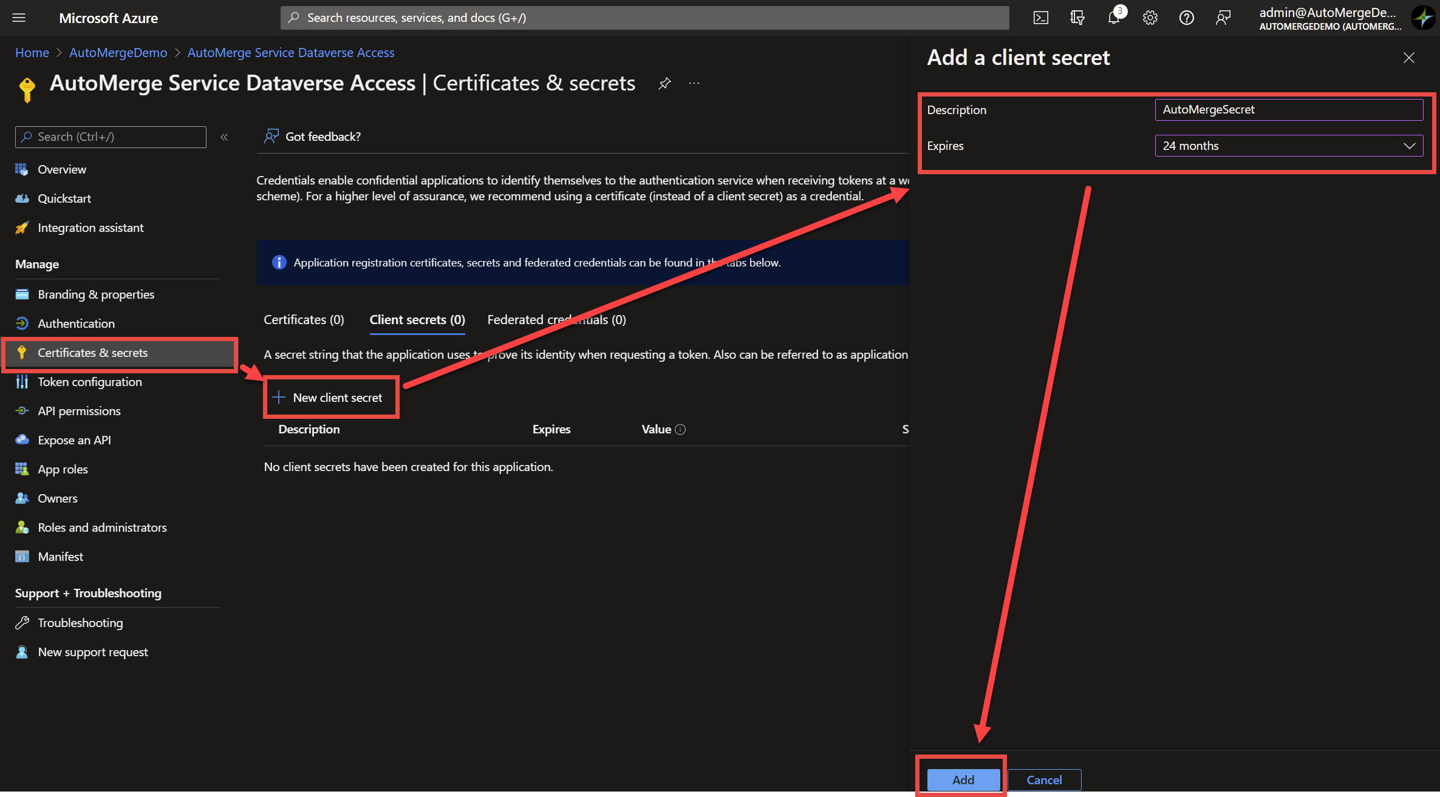Click the Manifest icon

click(22, 557)
